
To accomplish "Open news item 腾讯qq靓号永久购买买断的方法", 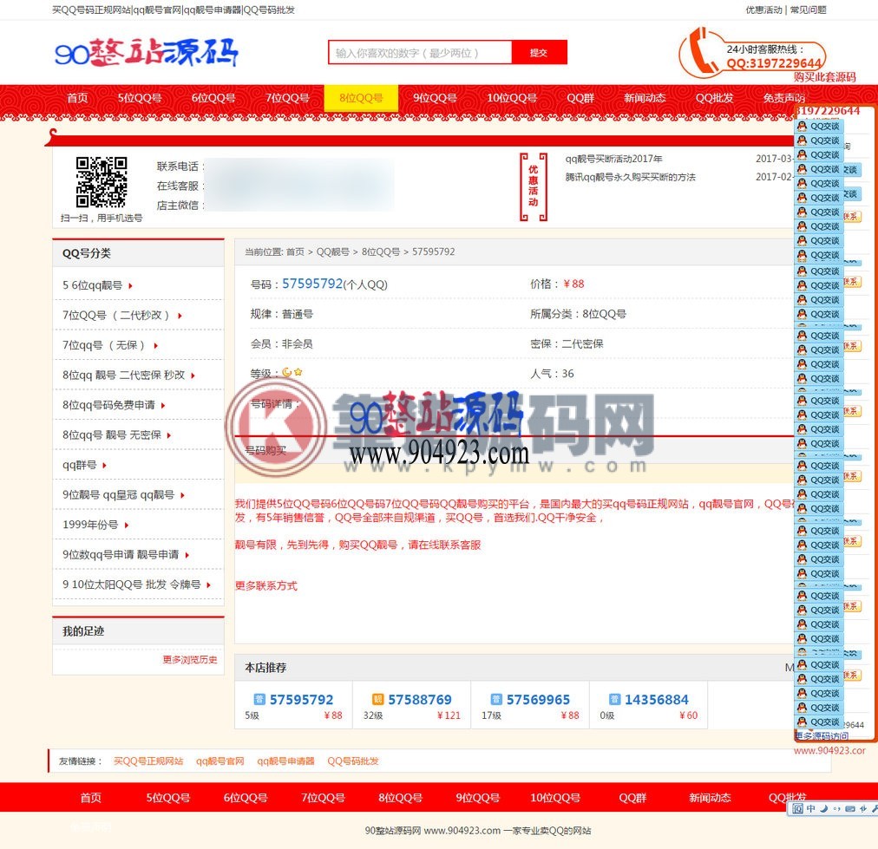I will tap(630, 178).
